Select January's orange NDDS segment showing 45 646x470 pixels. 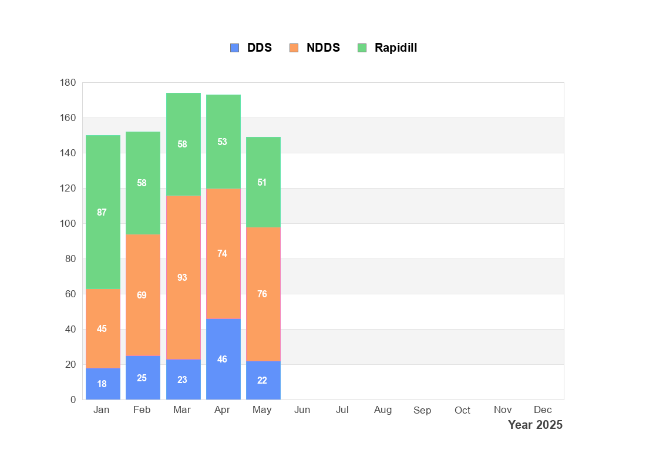tap(103, 328)
